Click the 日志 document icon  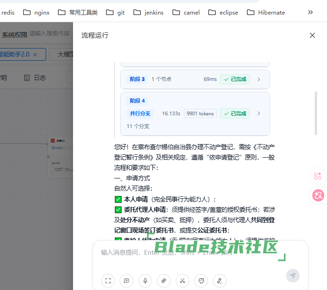(x=27, y=78)
